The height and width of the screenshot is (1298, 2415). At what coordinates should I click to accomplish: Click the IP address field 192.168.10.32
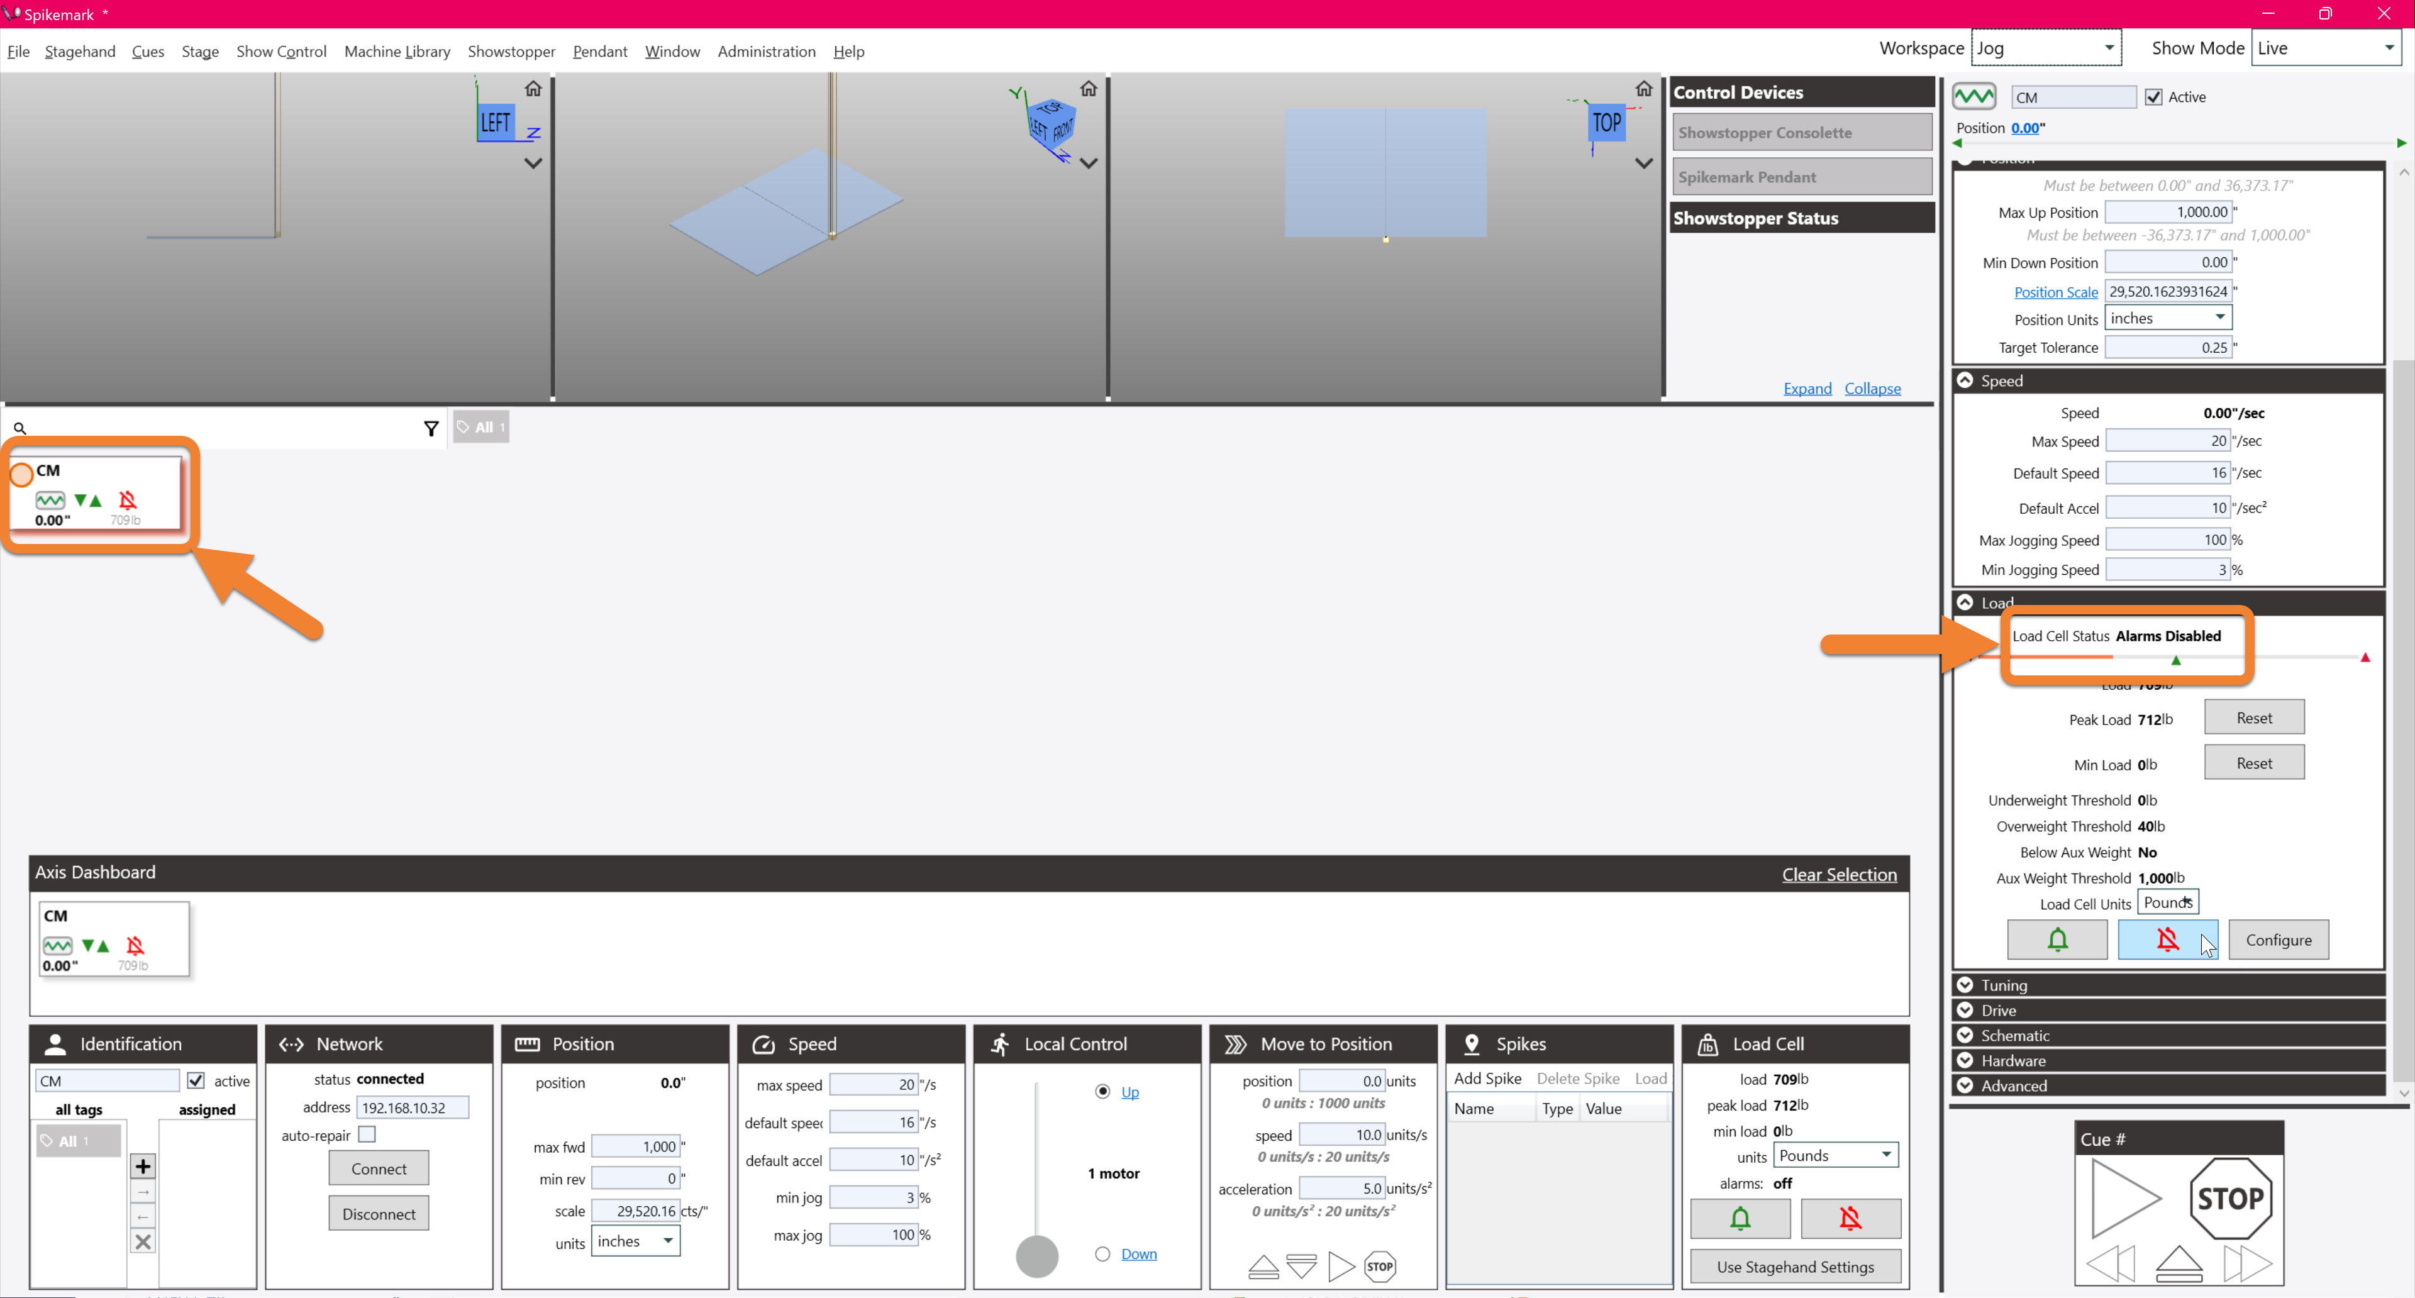click(413, 1107)
